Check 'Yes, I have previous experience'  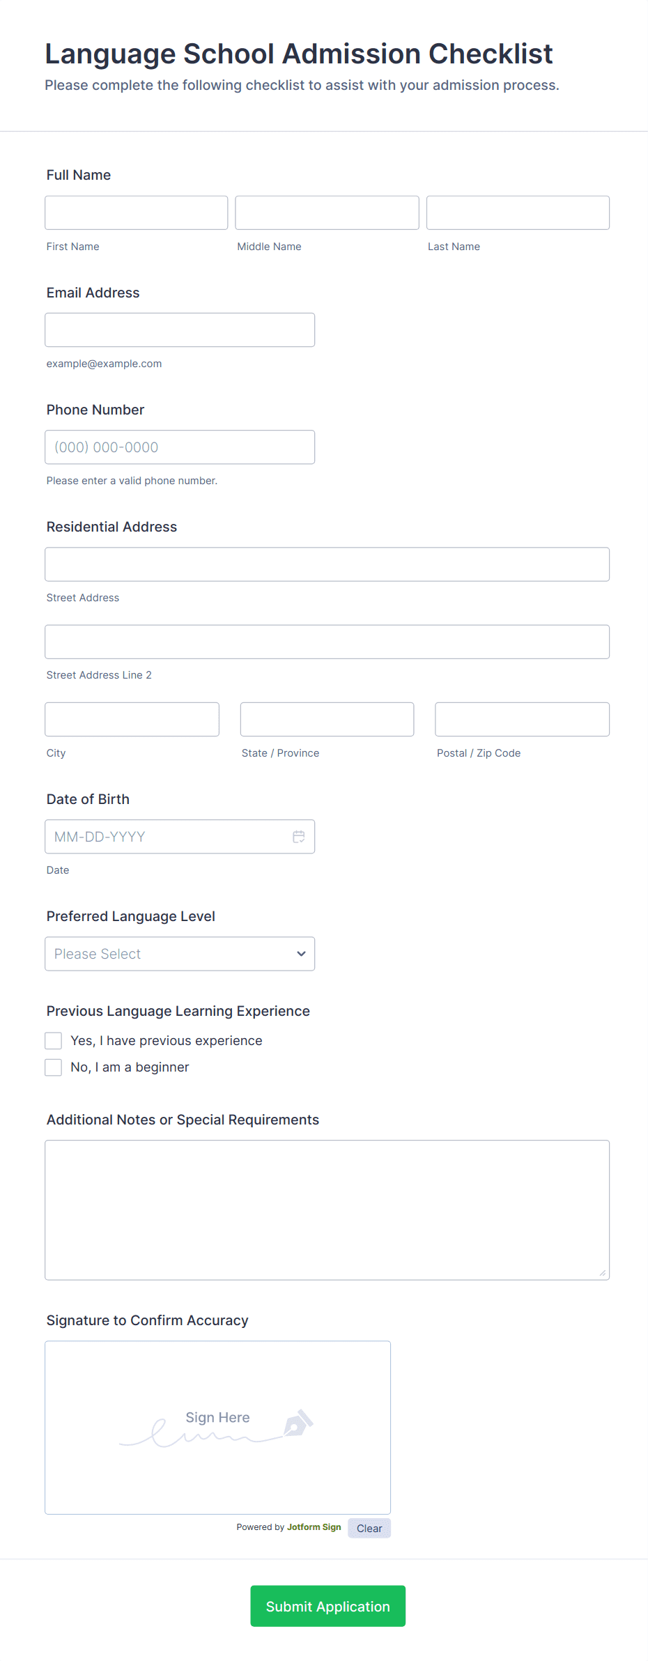tap(54, 1041)
